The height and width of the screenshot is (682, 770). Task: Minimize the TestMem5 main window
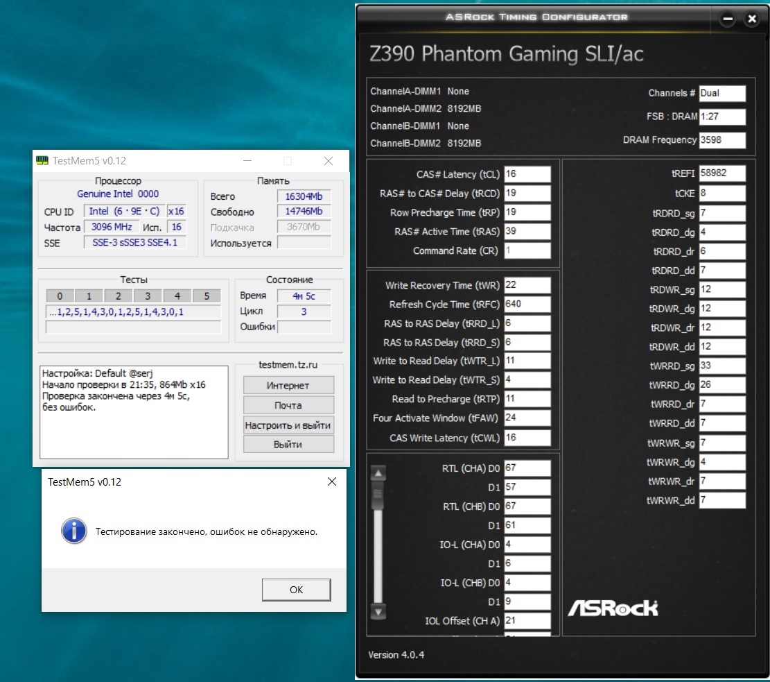[x=247, y=161]
